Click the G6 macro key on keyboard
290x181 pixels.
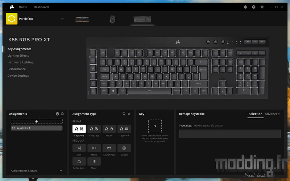(x=93, y=91)
